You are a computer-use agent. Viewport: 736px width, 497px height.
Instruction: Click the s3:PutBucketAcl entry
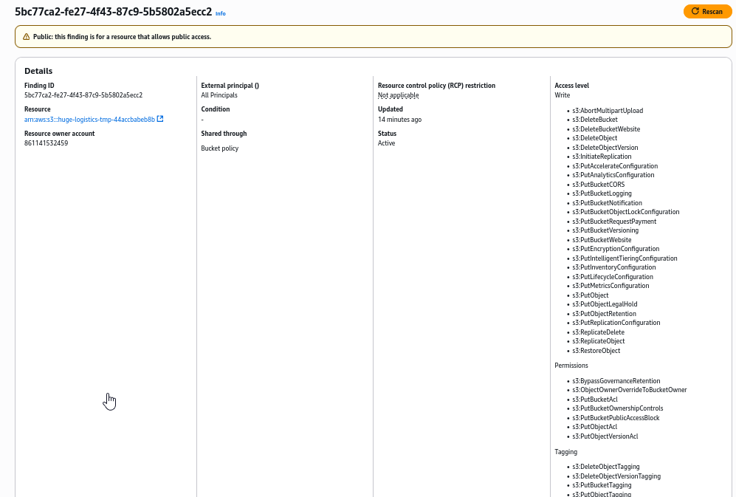click(x=595, y=400)
